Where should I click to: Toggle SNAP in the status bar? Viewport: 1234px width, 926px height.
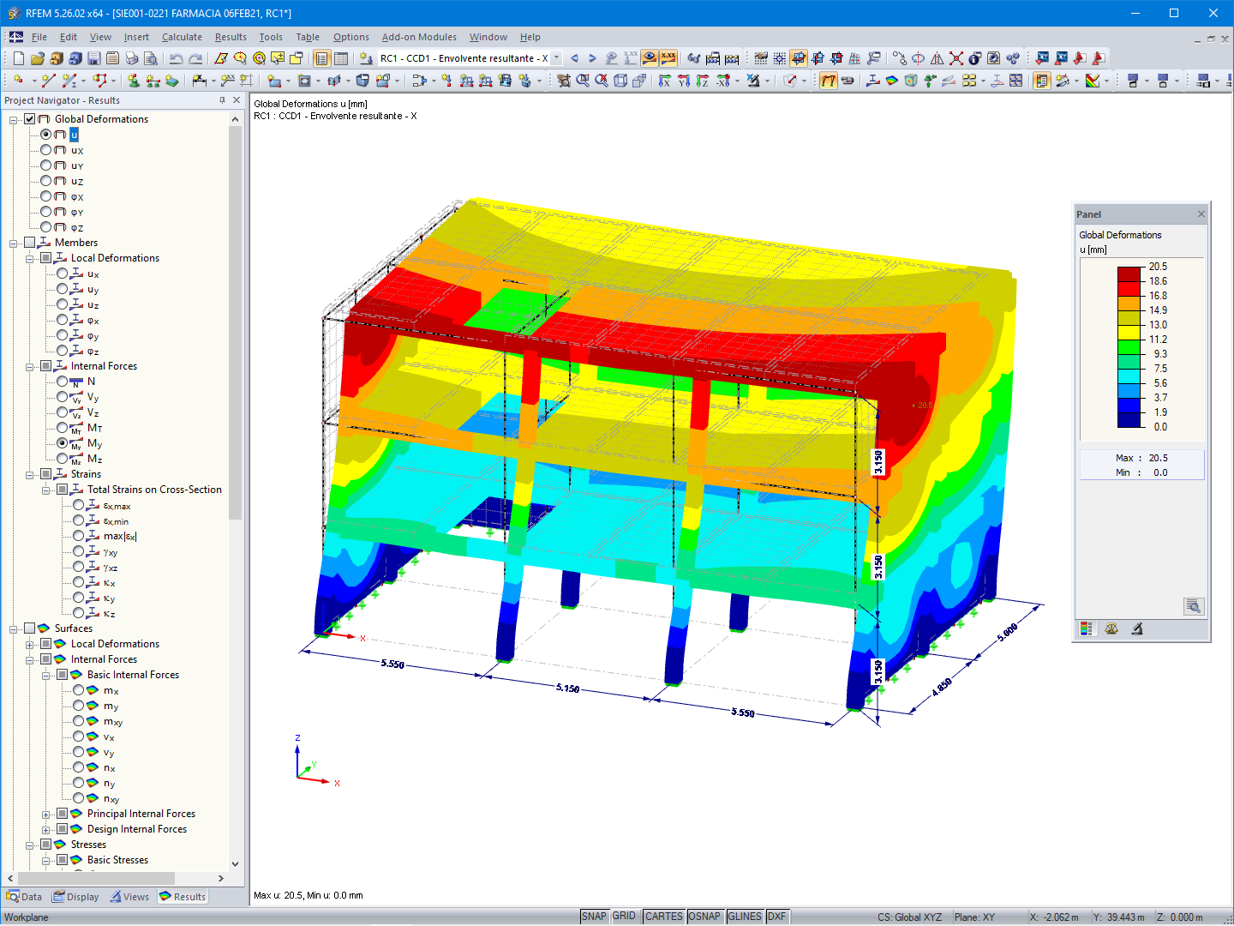(594, 916)
